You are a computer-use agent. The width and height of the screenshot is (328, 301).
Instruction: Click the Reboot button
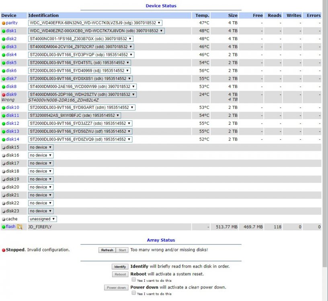120,274
